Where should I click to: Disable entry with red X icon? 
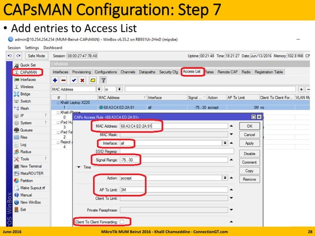pos(82,80)
